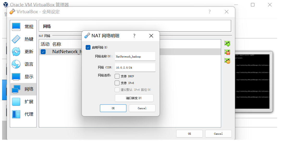The height and width of the screenshot is (141, 285).
Task: Uncheck the 启用网络 checkbox
Action: [88, 47]
